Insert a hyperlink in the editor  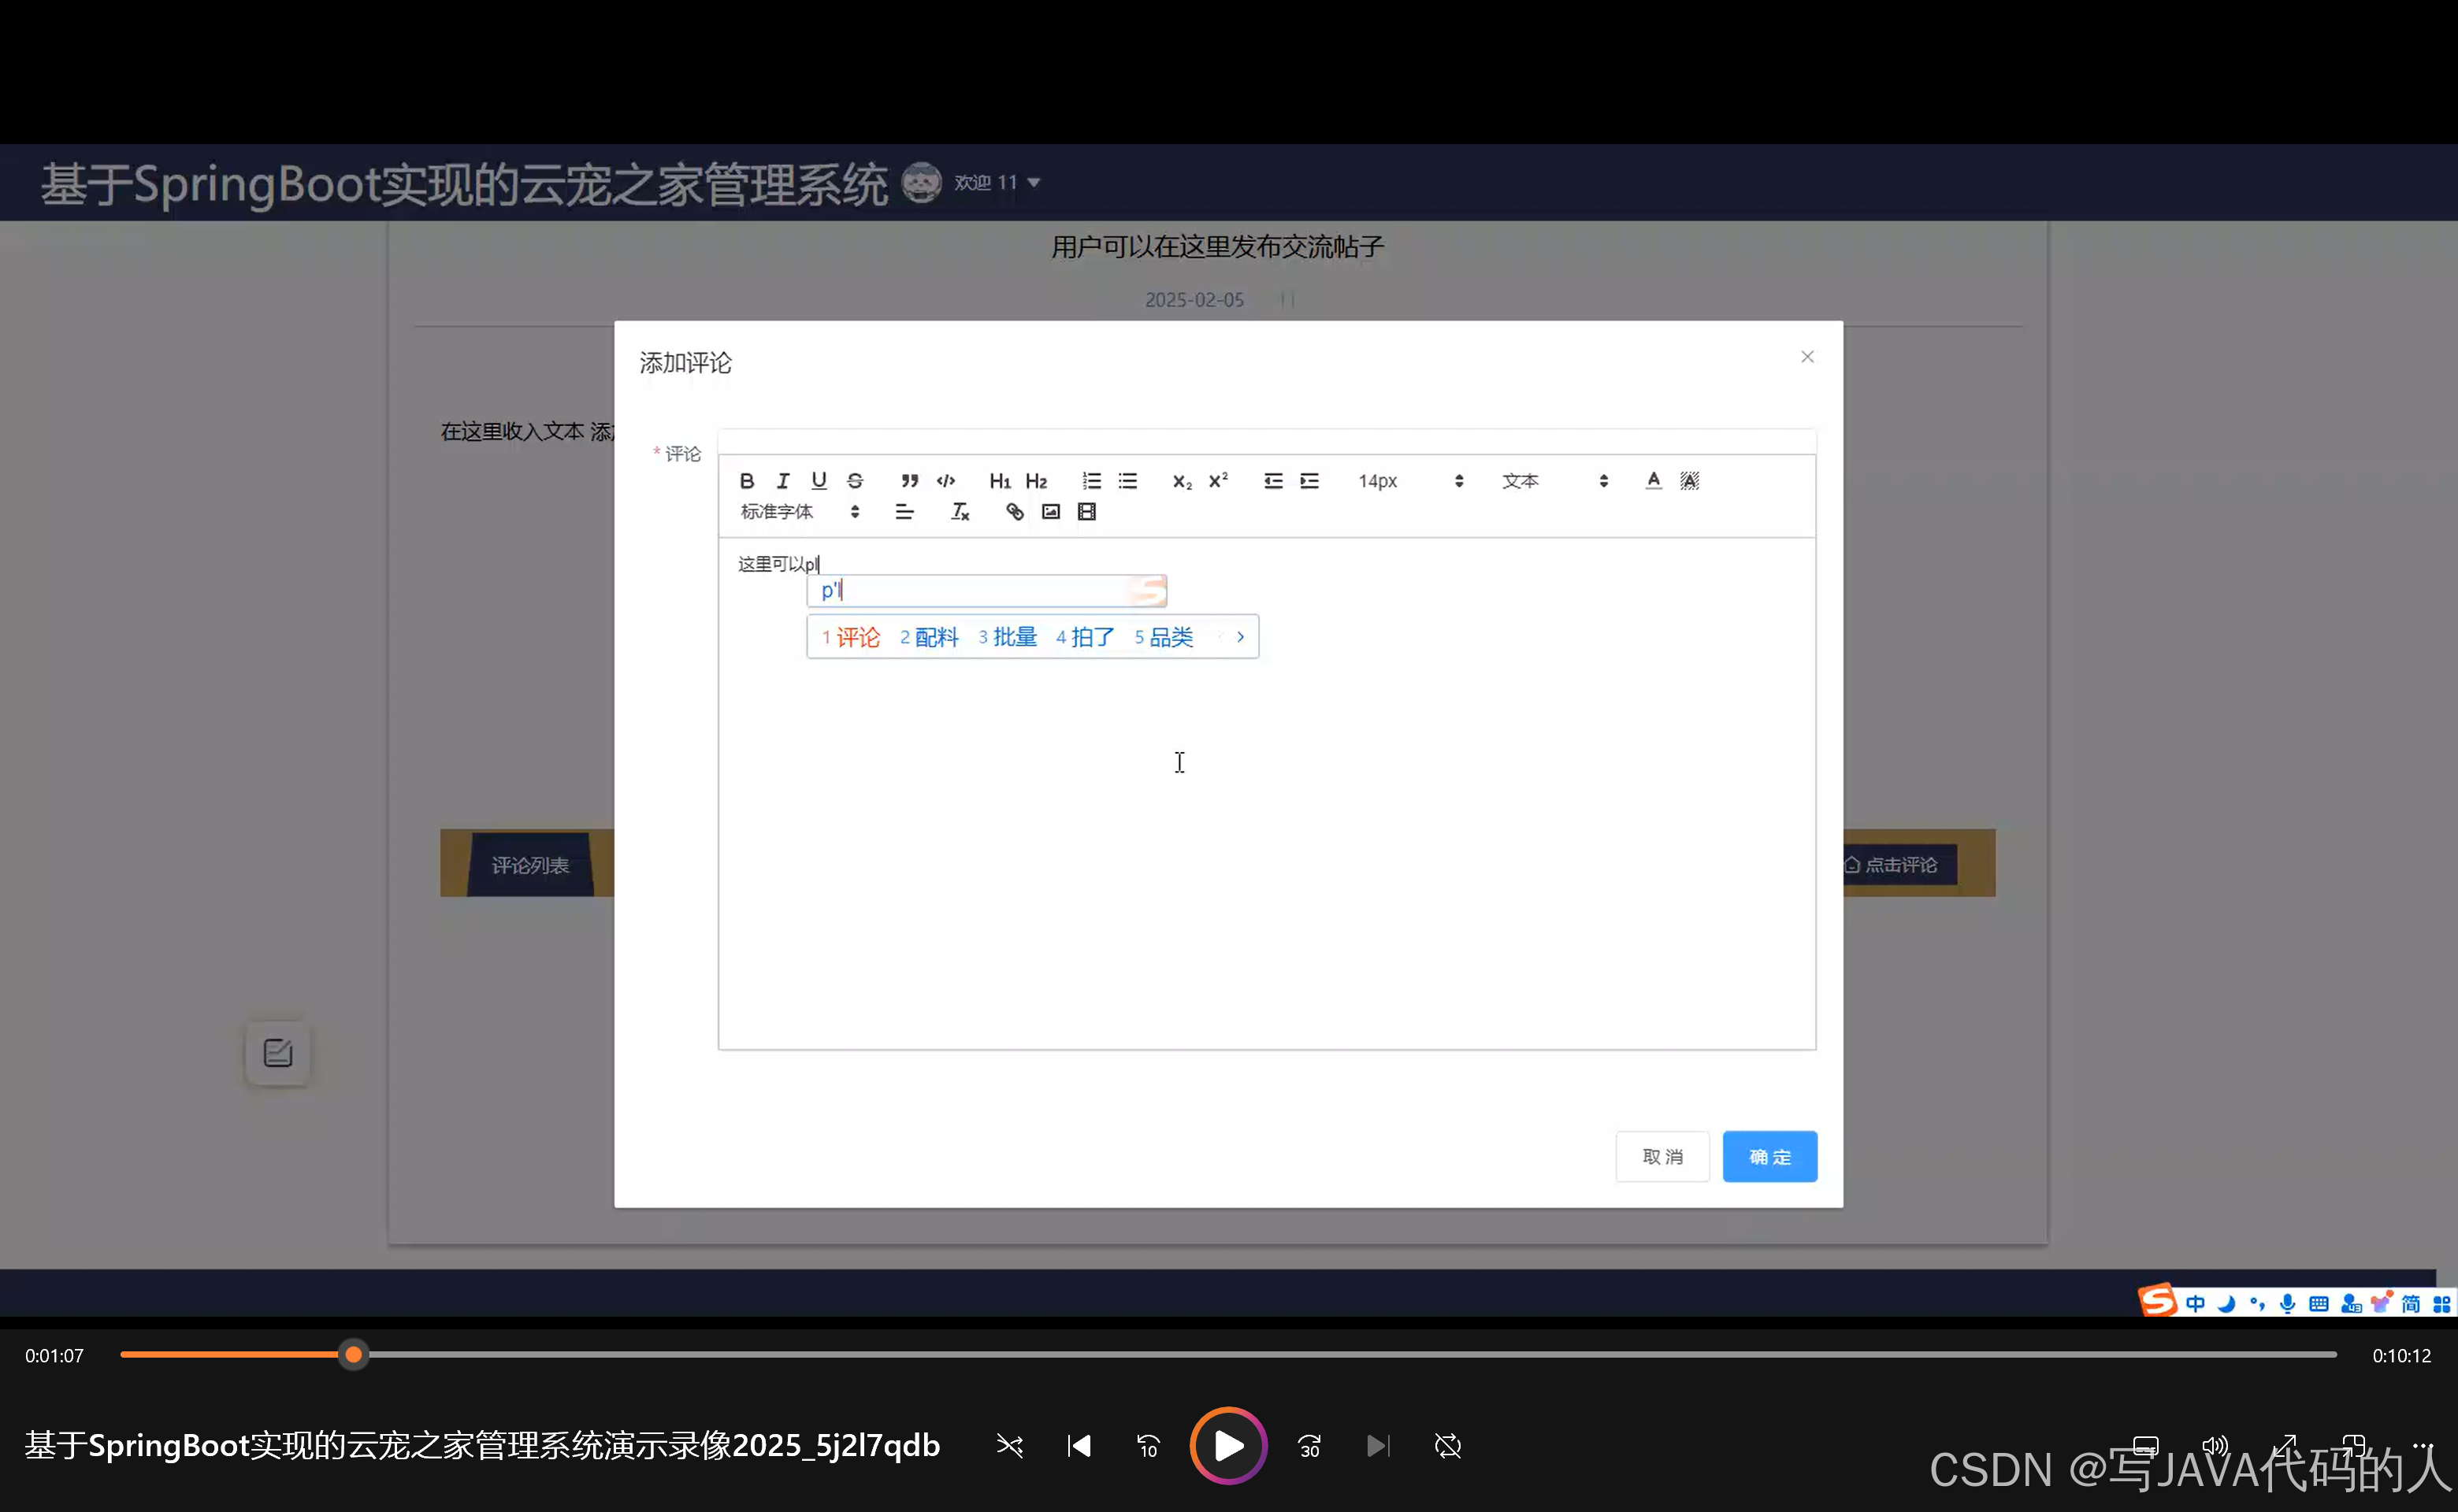[x=1013, y=511]
